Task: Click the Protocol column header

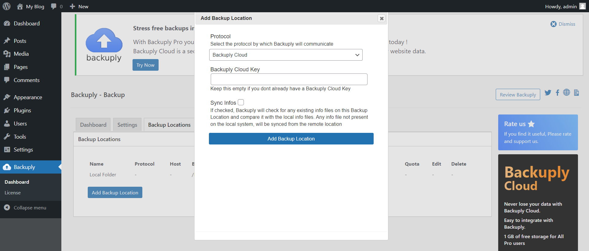Action: [x=144, y=164]
